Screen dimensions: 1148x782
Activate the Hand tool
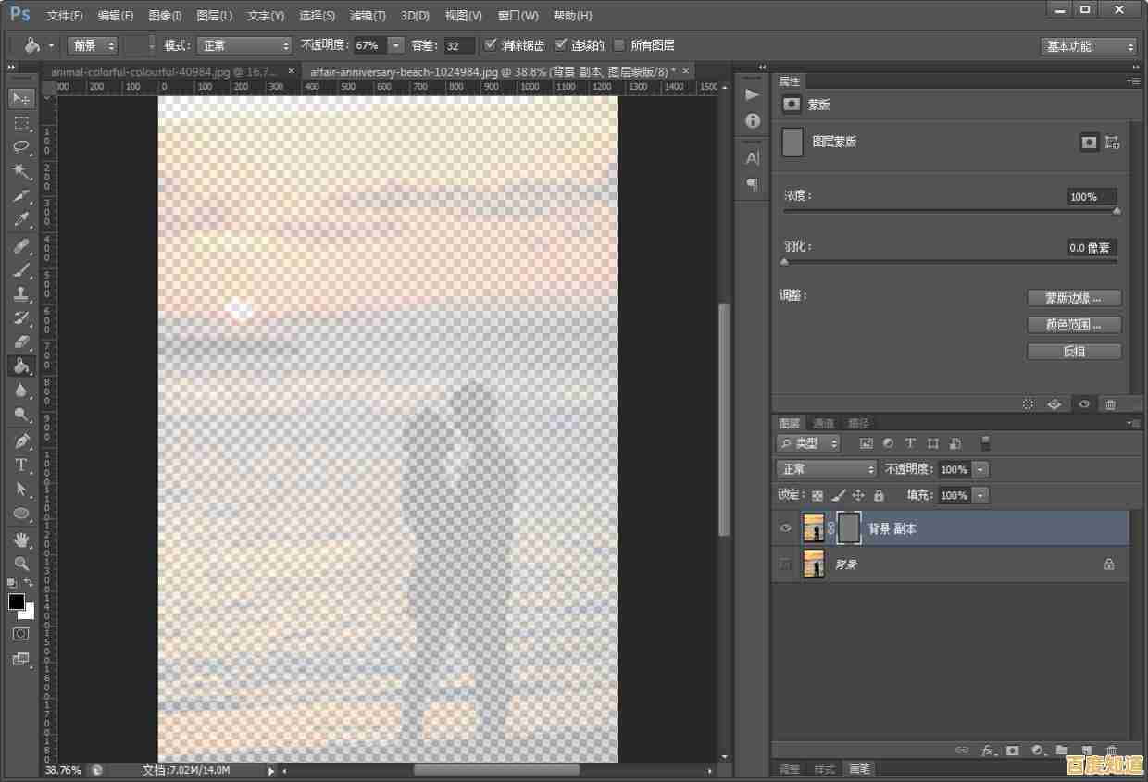click(21, 539)
